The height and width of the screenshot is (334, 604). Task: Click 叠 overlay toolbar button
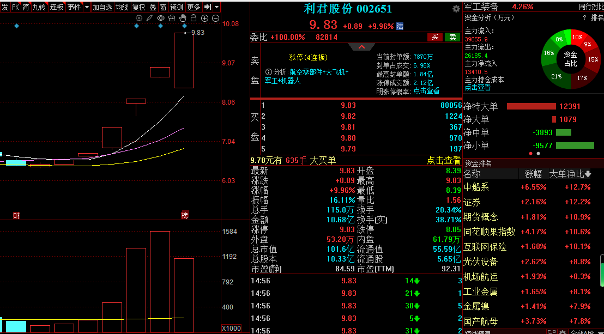(153, 7)
